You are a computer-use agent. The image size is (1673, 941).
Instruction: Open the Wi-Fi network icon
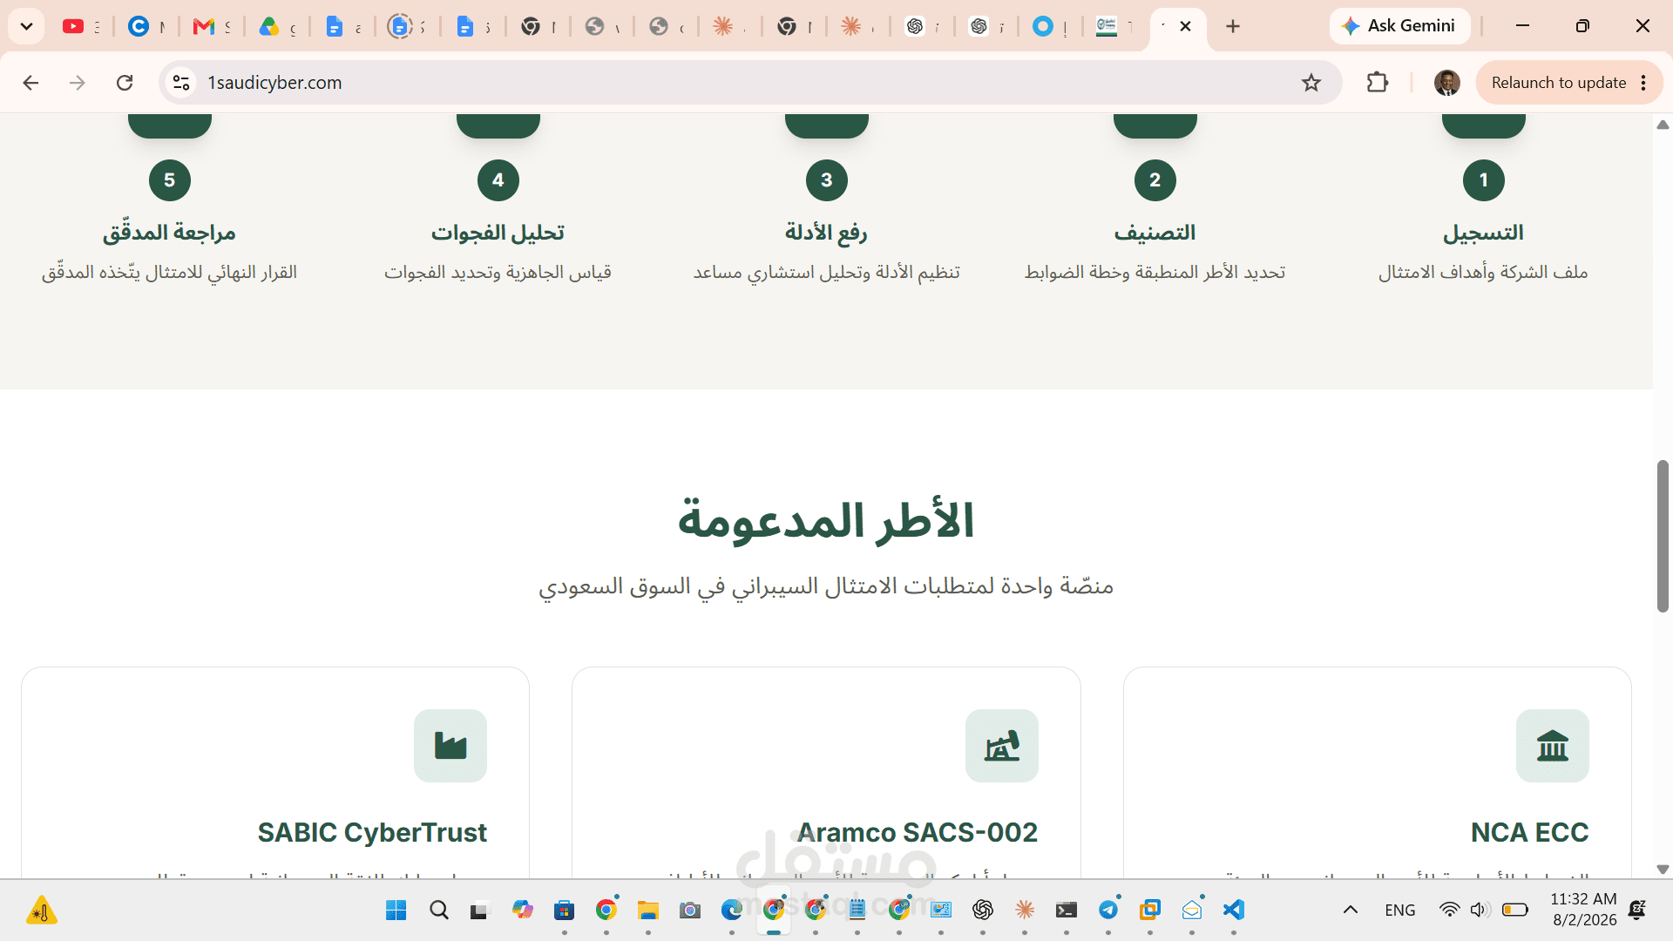(x=1449, y=911)
